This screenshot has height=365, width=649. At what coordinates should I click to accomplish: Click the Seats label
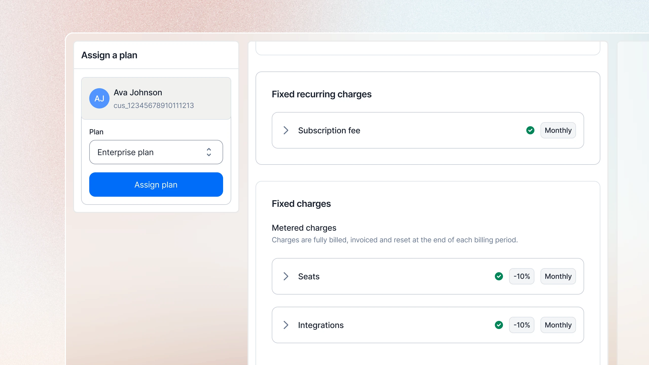point(309,276)
